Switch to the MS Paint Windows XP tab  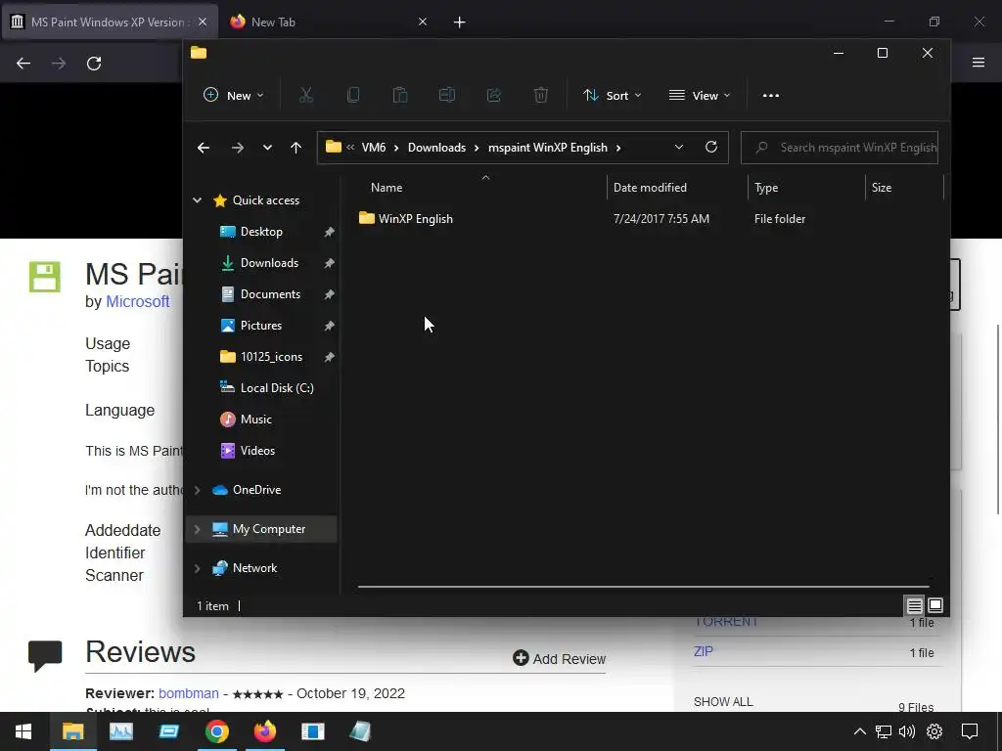pos(110,22)
